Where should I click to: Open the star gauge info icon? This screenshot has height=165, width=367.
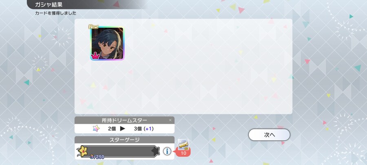pyautogui.click(x=167, y=152)
